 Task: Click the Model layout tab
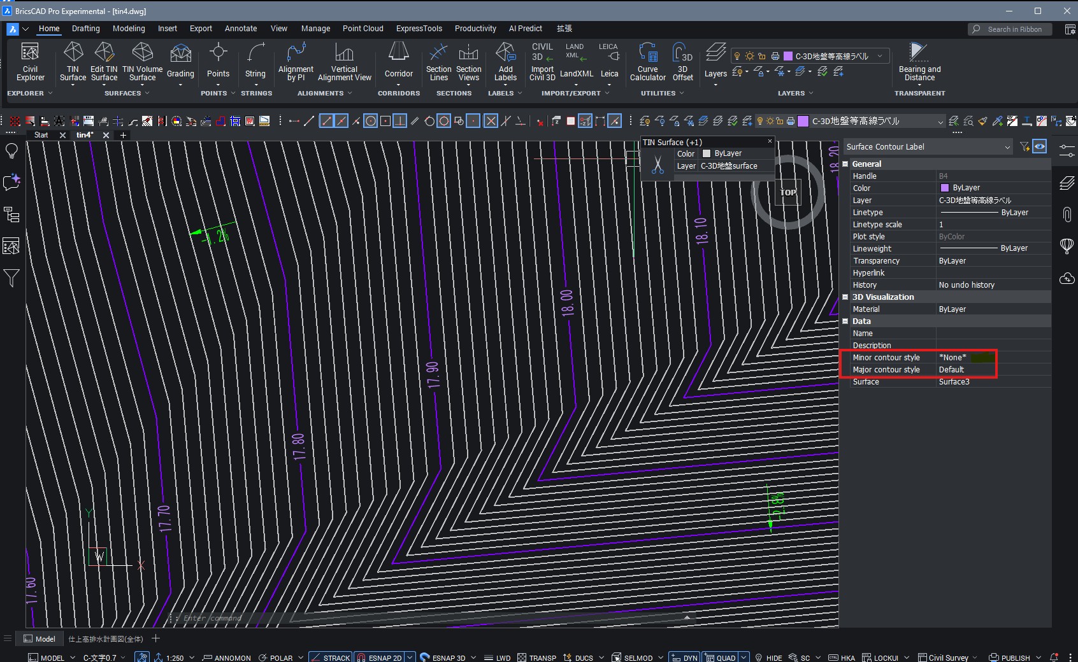tap(40, 639)
